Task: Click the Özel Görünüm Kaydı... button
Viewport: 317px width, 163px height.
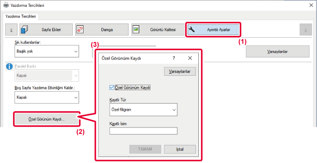Action: pyautogui.click(x=46, y=119)
